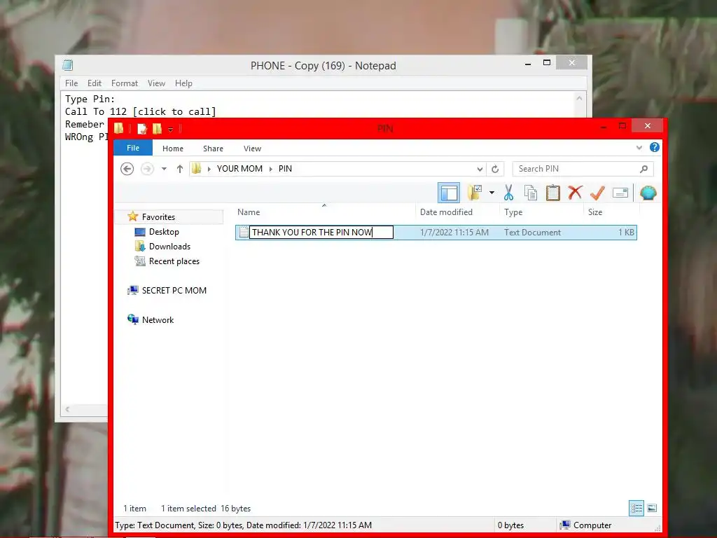
Task: Switch to Details view icon
Action: pos(636,508)
